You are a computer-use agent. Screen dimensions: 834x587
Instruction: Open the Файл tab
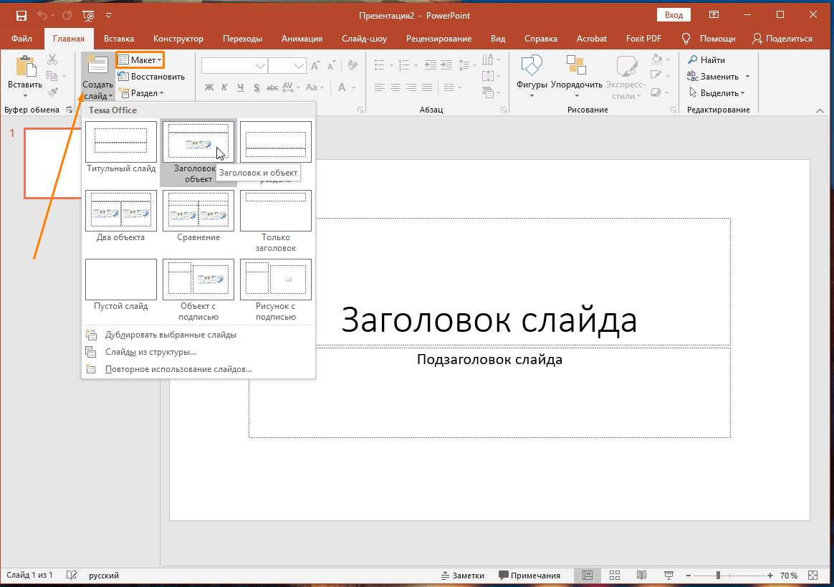pos(21,38)
